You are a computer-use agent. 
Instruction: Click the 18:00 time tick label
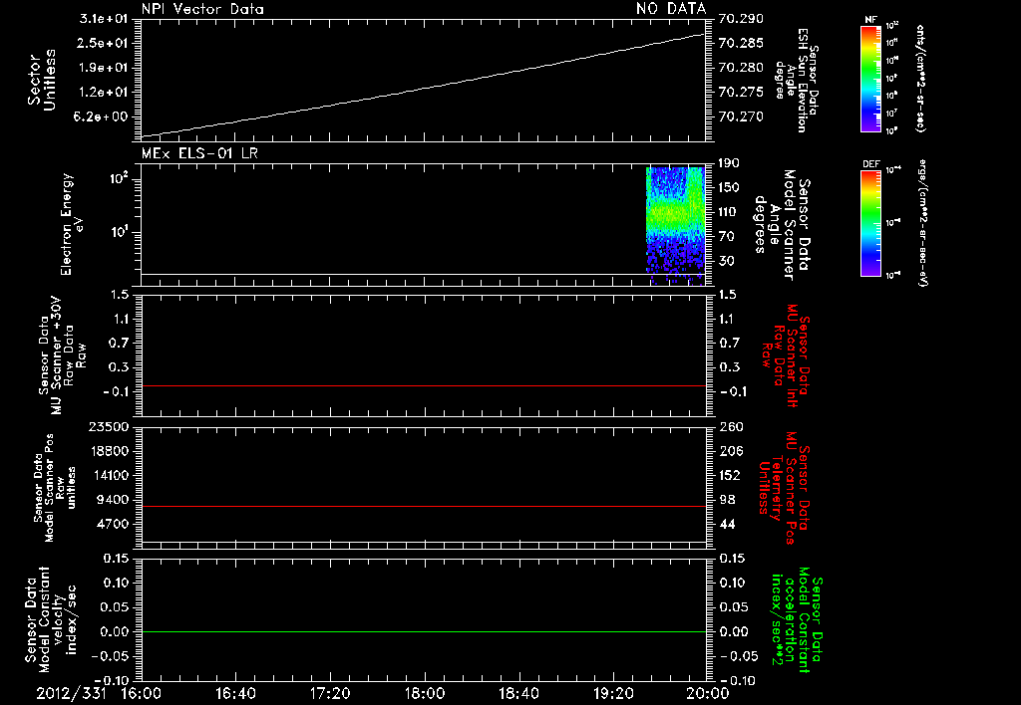point(425,694)
